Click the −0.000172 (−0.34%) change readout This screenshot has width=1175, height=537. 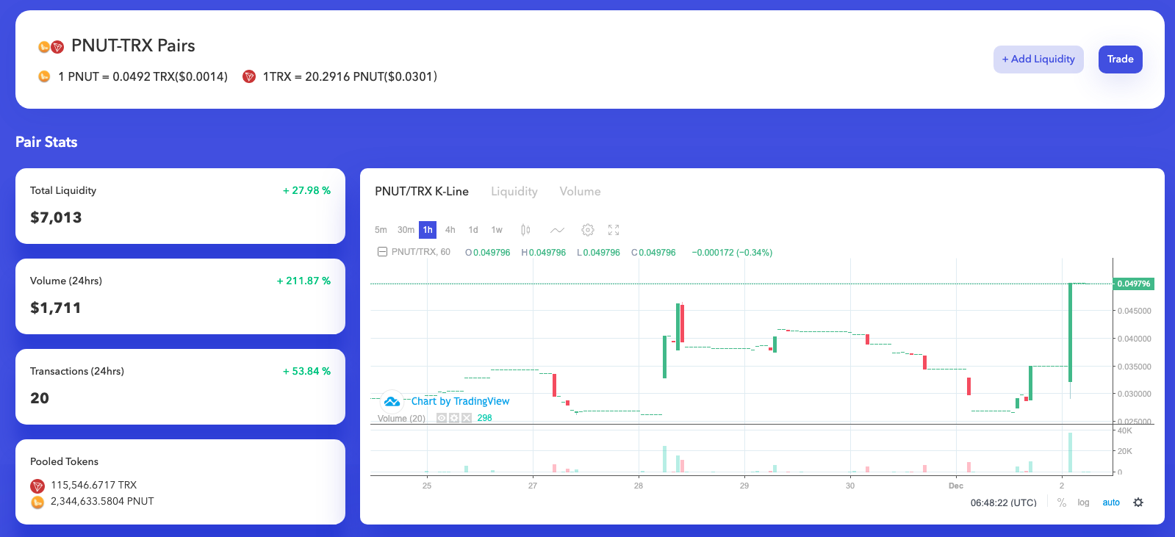click(x=732, y=252)
